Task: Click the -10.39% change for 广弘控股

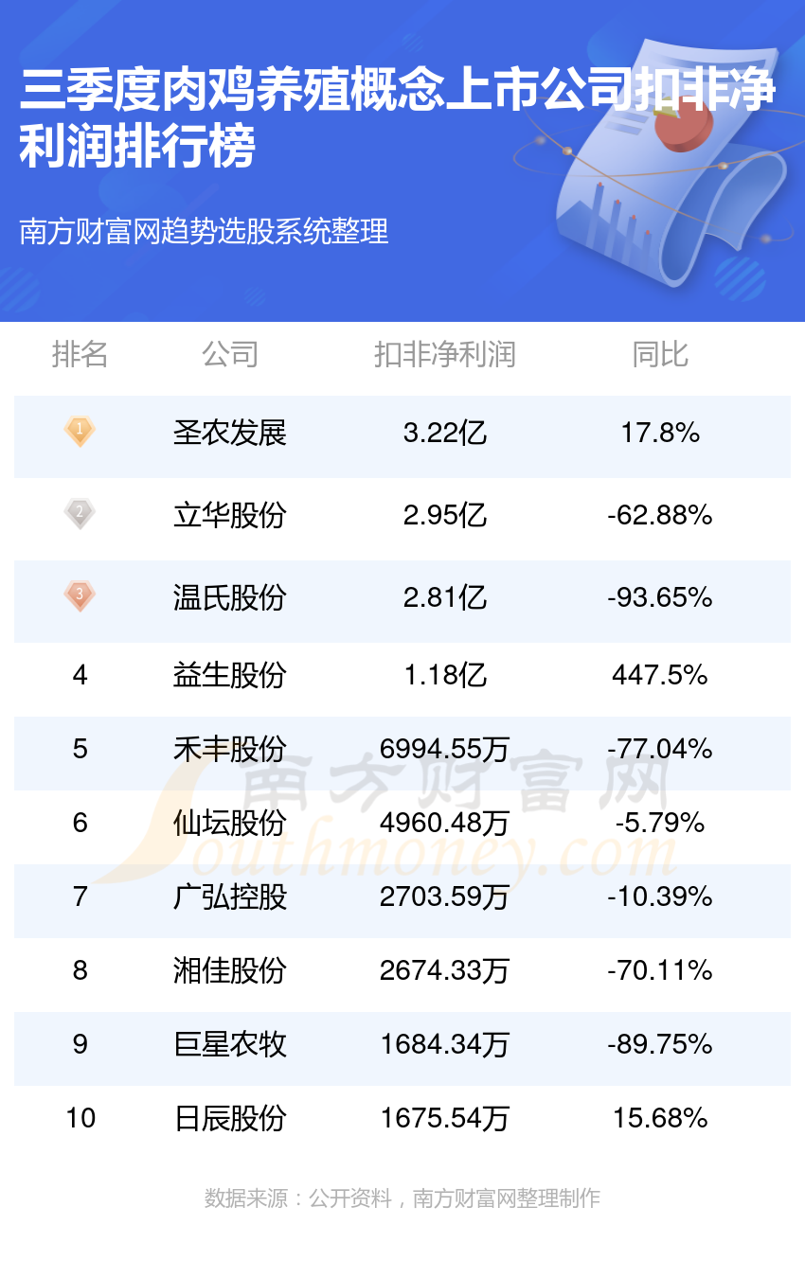Action: point(660,896)
